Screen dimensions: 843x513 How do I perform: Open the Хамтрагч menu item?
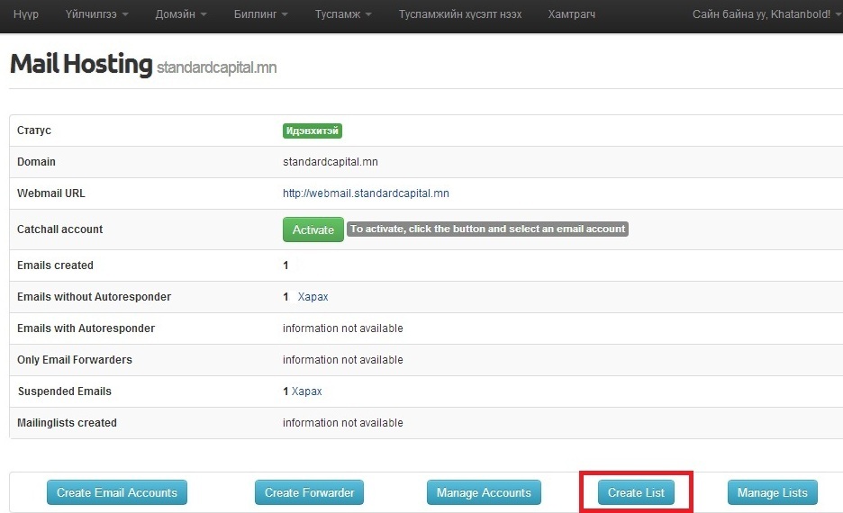coord(573,14)
